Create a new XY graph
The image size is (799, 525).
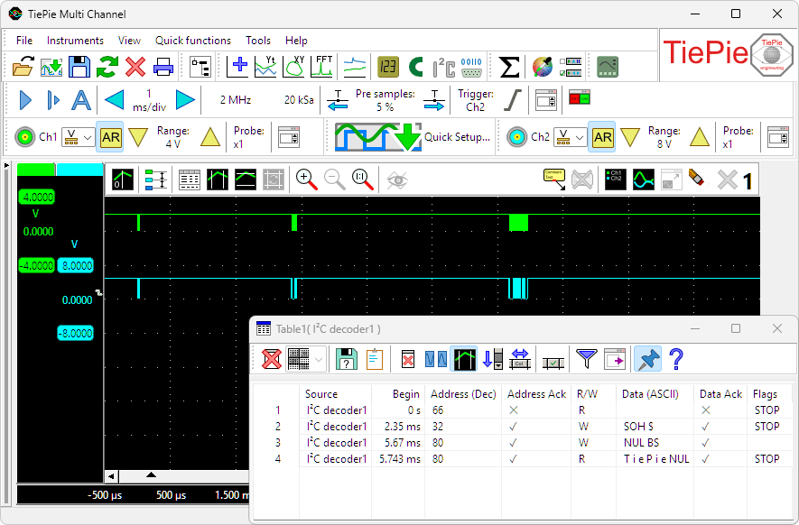pyautogui.click(x=293, y=67)
